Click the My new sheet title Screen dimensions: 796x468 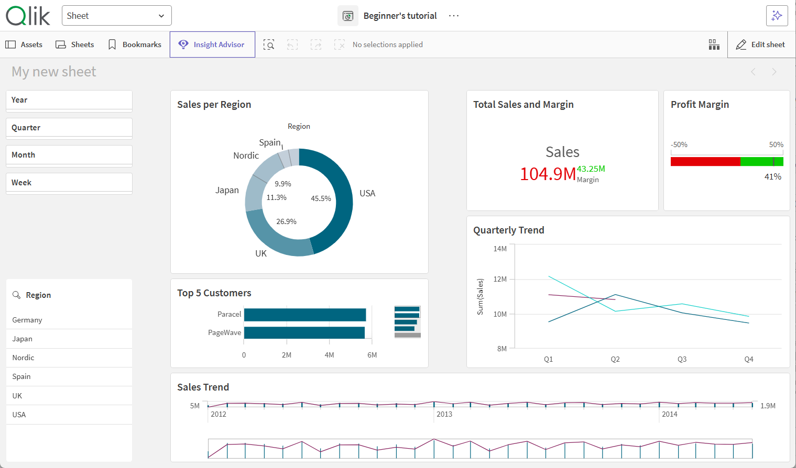54,72
